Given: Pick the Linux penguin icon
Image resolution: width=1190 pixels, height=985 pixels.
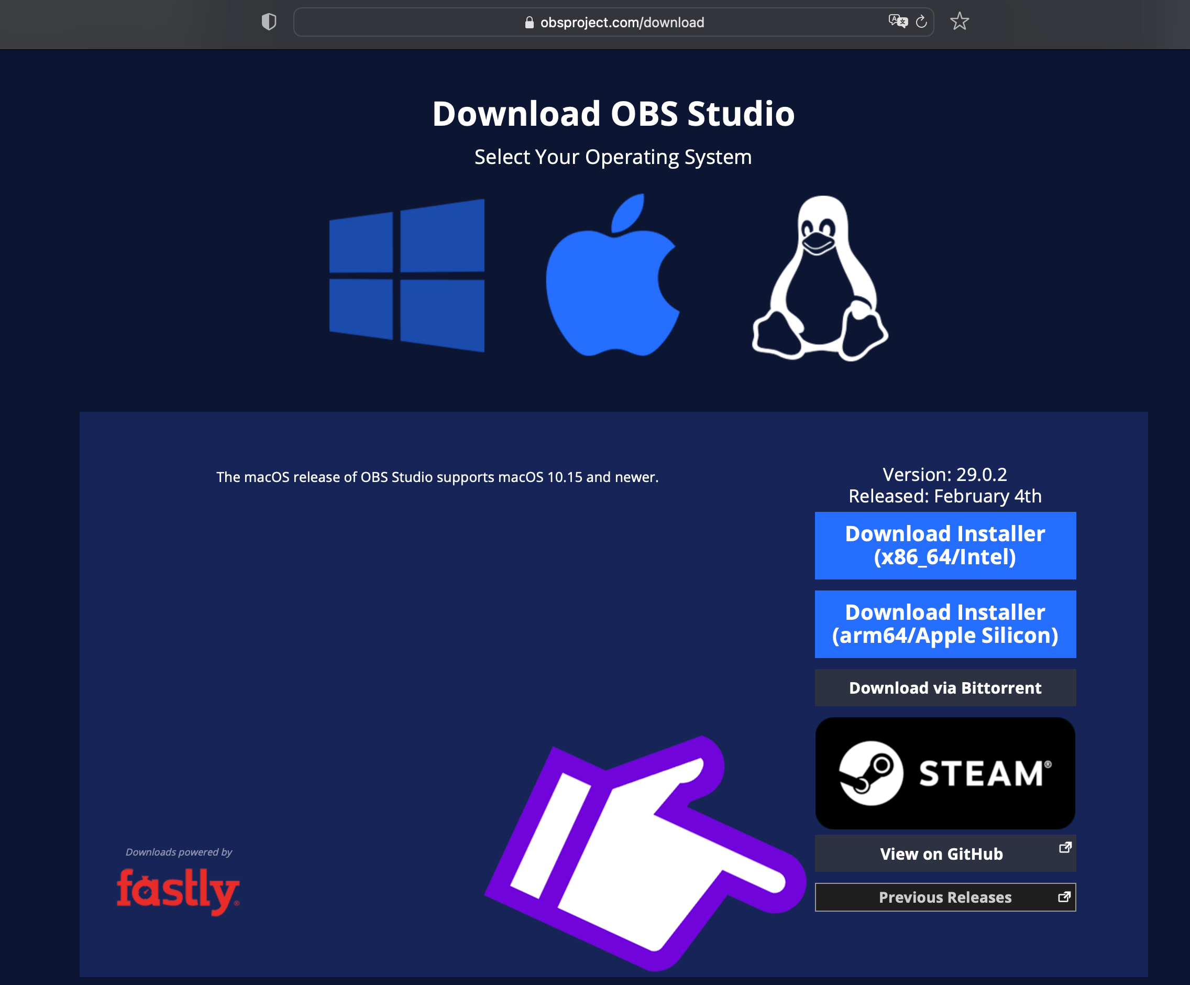Looking at the screenshot, I should click(819, 278).
